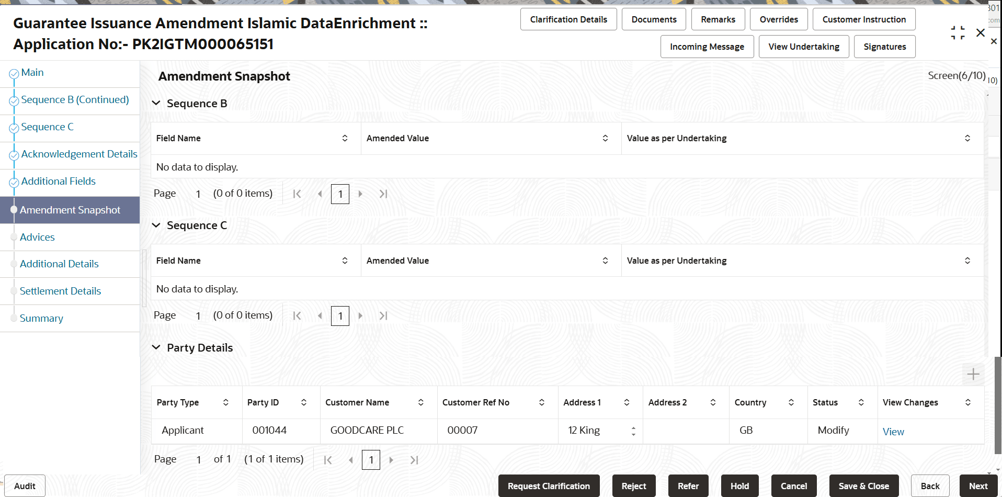Open the Advices section from the sidebar
This screenshot has height=497, width=1002.
37,237
